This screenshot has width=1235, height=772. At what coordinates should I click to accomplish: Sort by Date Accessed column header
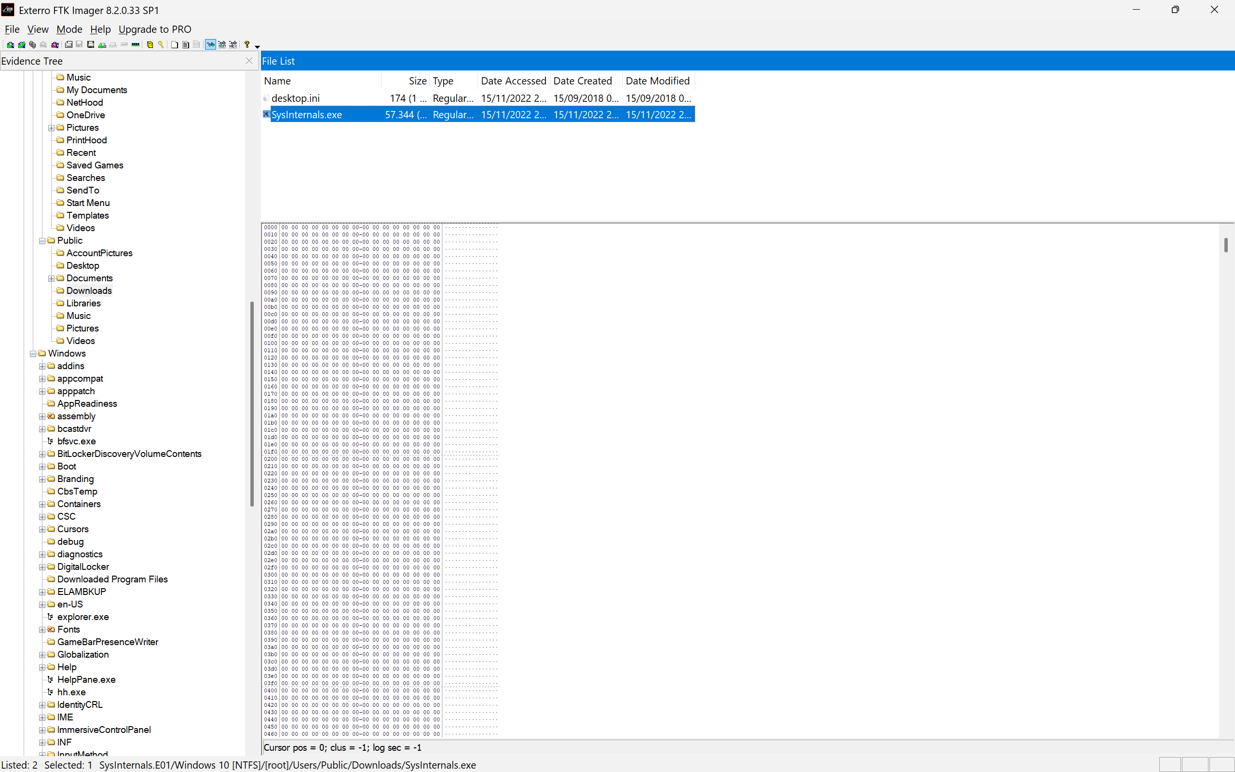coord(513,81)
